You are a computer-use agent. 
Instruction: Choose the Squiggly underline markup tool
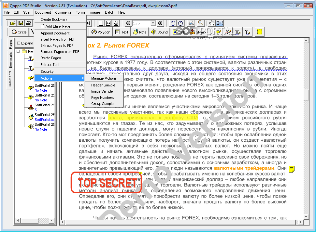coord(248,32)
